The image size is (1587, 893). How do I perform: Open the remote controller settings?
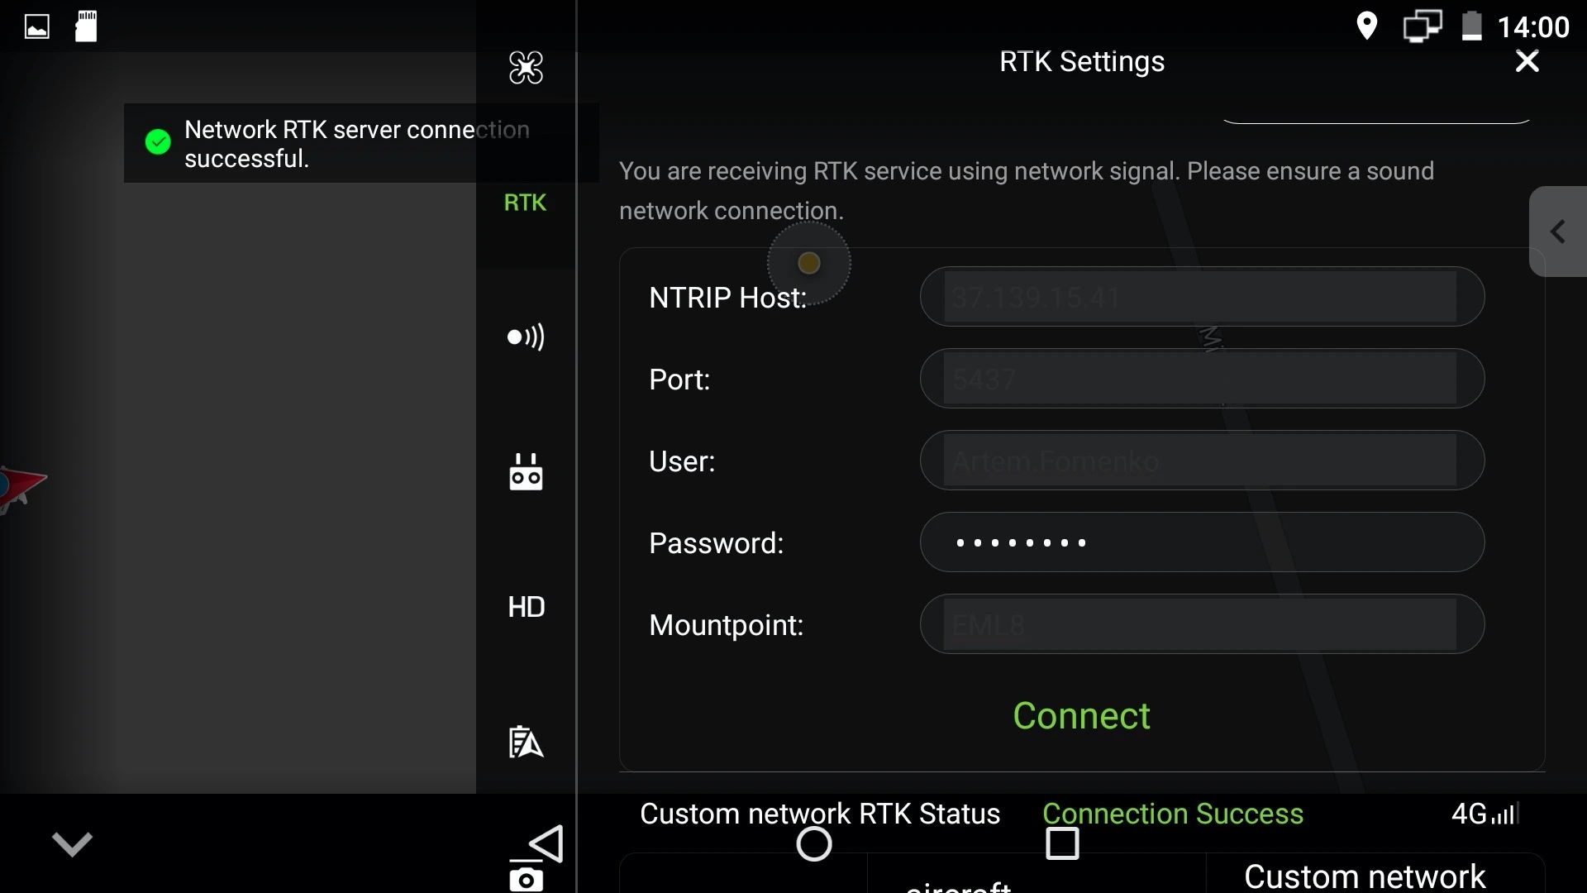(526, 472)
